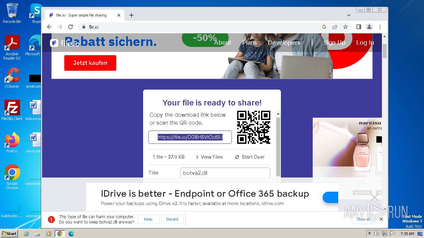The height and width of the screenshot is (238, 424).
Task: View site lock information icon
Action: 83,27
